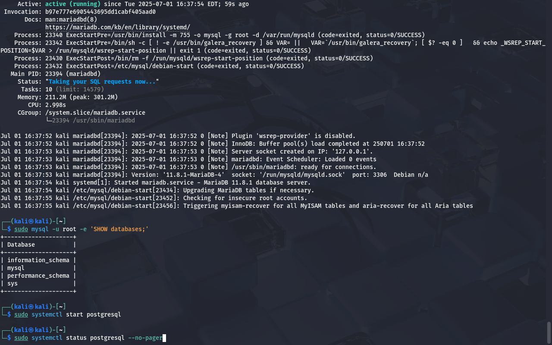Click the Version '11.8.1-MariaDB-4' log line
This screenshot has width=552, height=345.
tap(214, 175)
